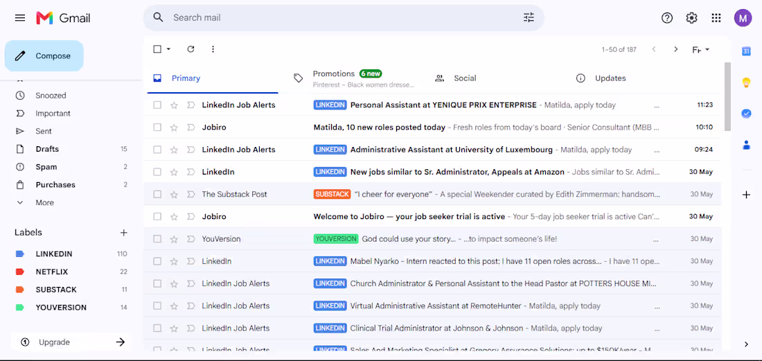
Task: Switch to the Updates tab
Action: 637,78
